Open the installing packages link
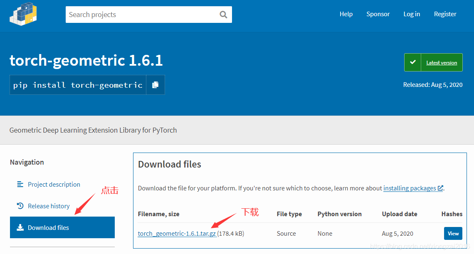Viewport: 474px width, 254px height. pyautogui.click(x=410, y=188)
